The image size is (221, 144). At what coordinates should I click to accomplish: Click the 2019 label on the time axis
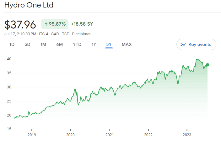[x=31, y=135]
